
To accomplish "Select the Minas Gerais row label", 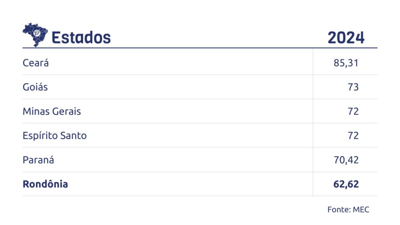I will [x=52, y=111].
